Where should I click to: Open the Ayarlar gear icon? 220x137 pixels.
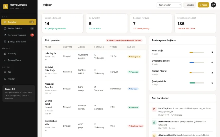click(x=5, y=79)
